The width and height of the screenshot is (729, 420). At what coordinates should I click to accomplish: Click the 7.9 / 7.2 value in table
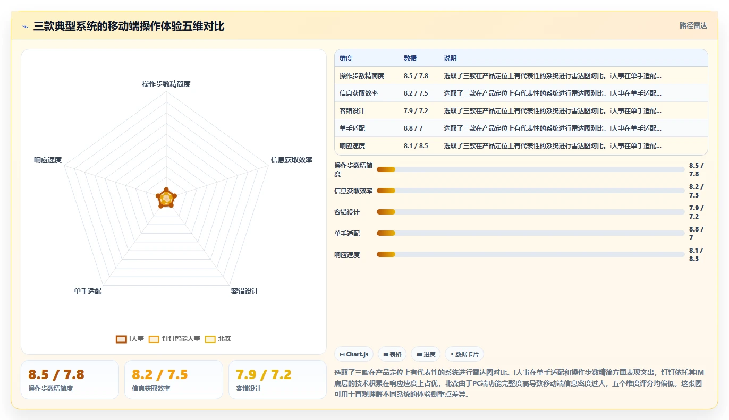click(x=416, y=111)
